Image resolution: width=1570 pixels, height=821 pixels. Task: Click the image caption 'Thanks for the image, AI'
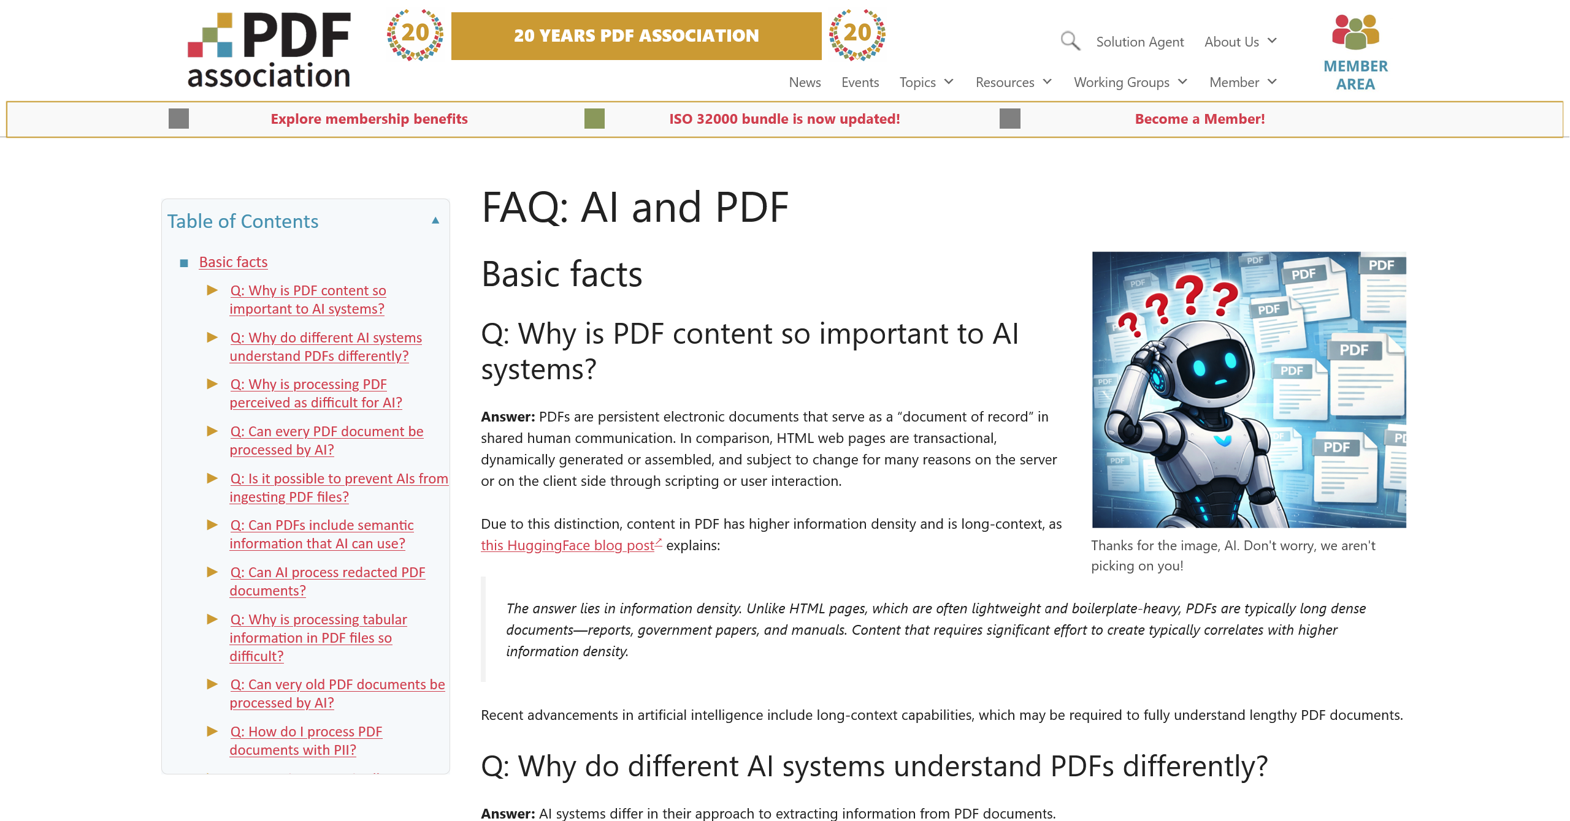1233,556
